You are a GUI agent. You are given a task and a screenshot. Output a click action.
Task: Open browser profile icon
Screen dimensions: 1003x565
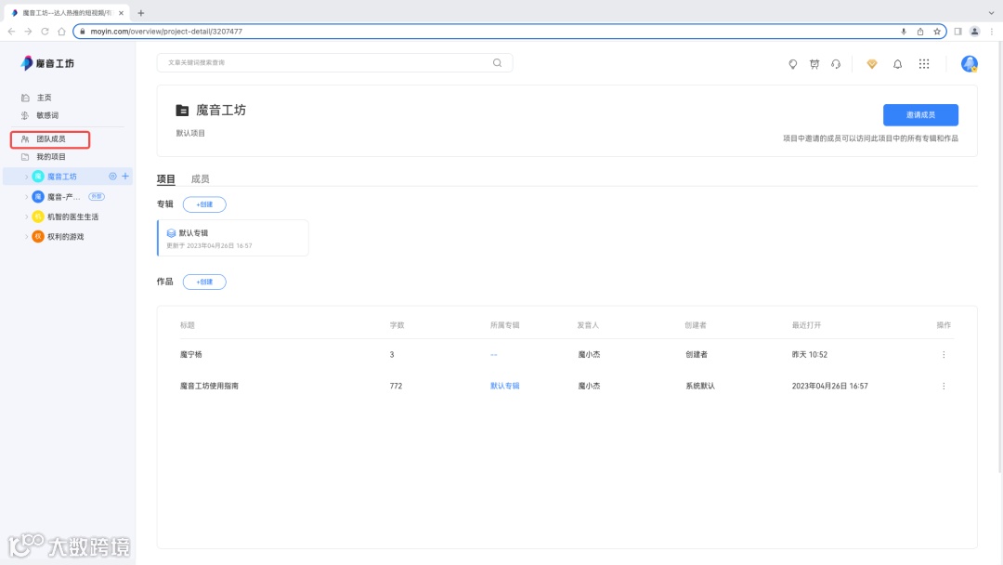974,32
